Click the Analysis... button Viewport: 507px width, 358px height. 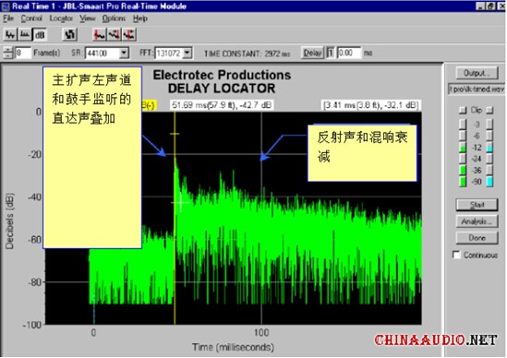pos(477,221)
